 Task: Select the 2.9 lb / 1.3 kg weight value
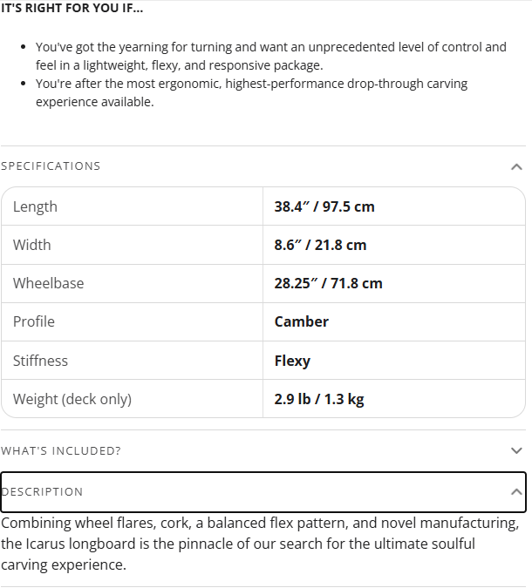point(318,399)
